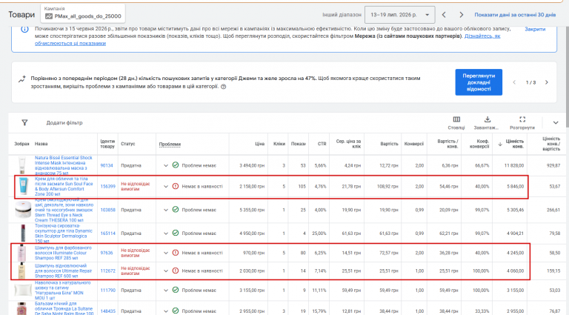Click the Ultimate Repair Shampoo product thumbnail
Image resolution: width=569 pixels, height=315 pixels.
[22, 271]
